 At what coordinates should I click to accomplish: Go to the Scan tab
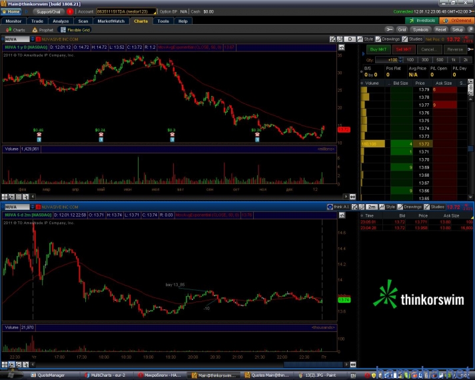pyautogui.click(x=83, y=21)
